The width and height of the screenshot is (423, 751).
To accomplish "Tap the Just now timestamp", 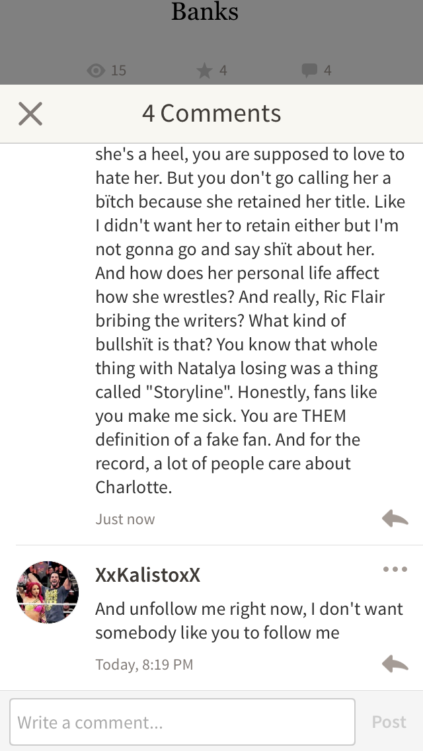I will (x=125, y=519).
